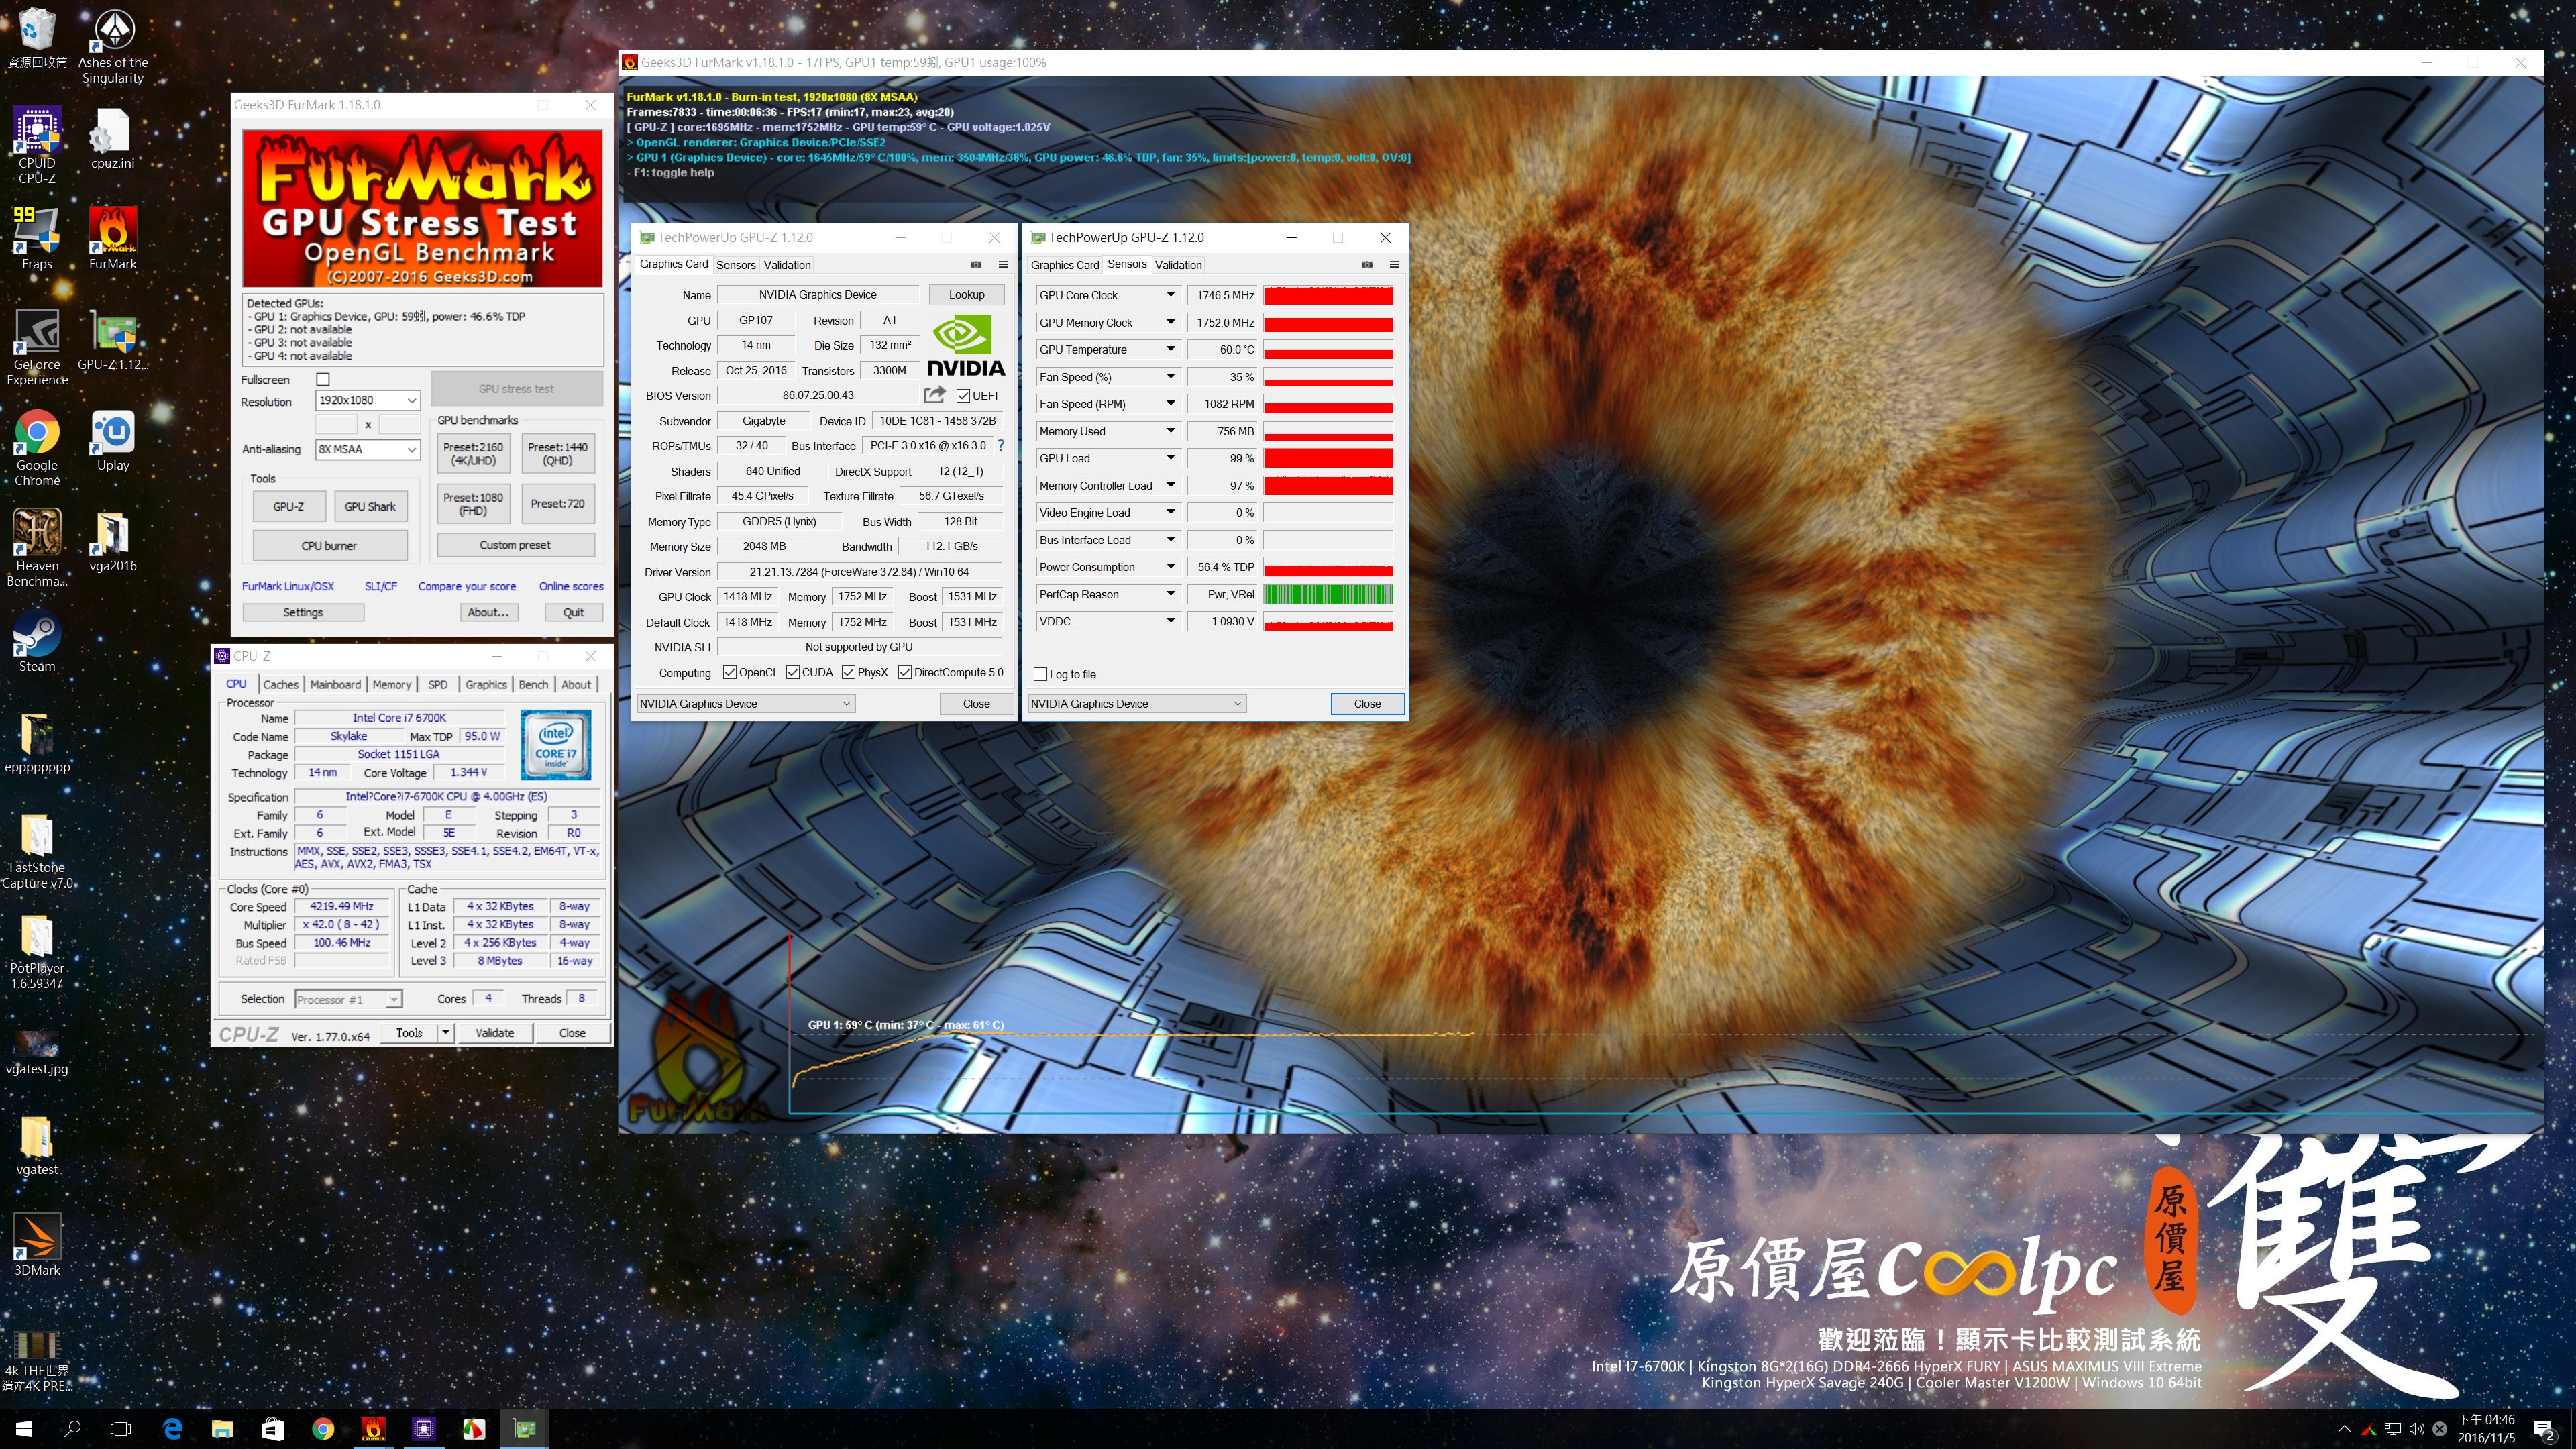The height and width of the screenshot is (1449, 2576).
Task: Select the GPU-Z.1.12 desktop icon
Action: point(112,340)
